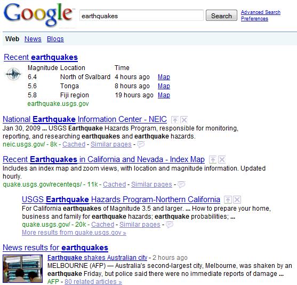Screen dimensions: 297x285
Task: Select the Web tab
Action: (x=12, y=39)
